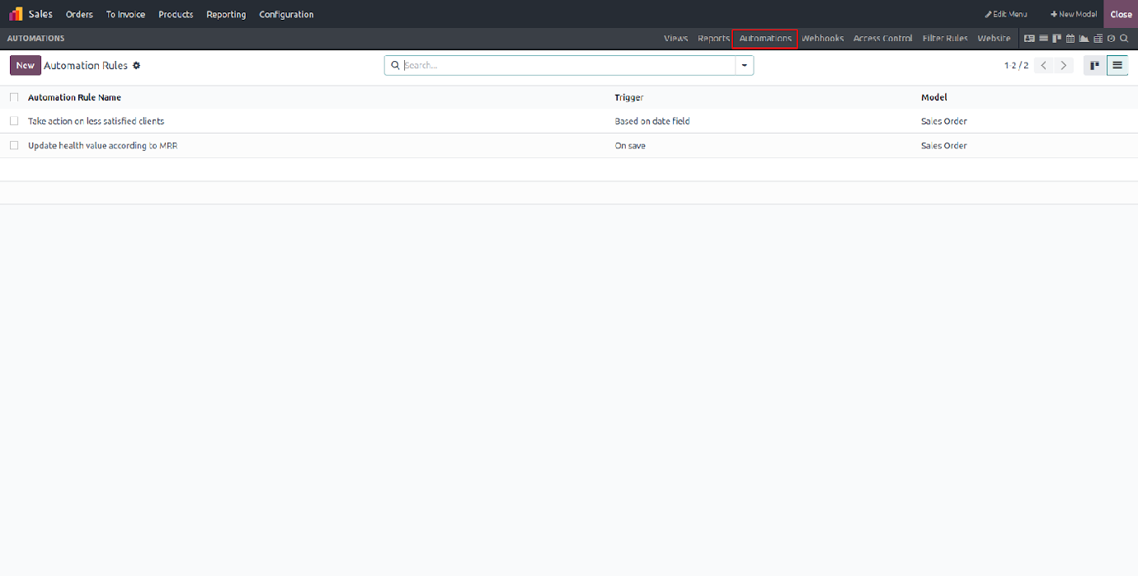Viewport: 1138px width, 576px height.
Task: Open the Studio form view editor icon
Action: click(1028, 39)
